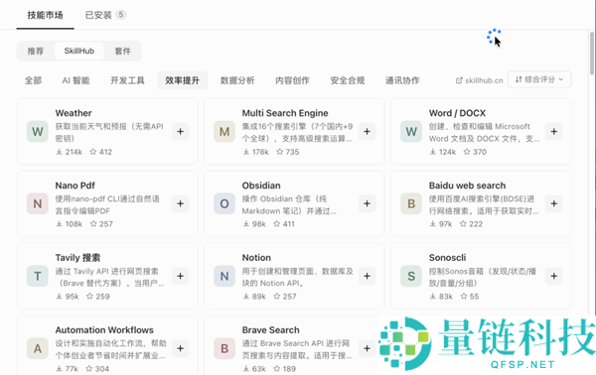
Task: Click the Weather W avatar icon
Action: tap(38, 131)
